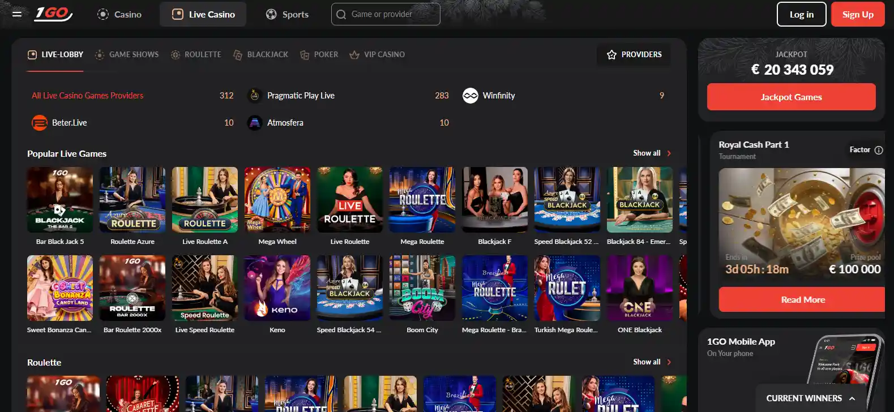Open the Bar Roulette 2000x thumbnail
The image size is (894, 412).
pyautogui.click(x=132, y=288)
